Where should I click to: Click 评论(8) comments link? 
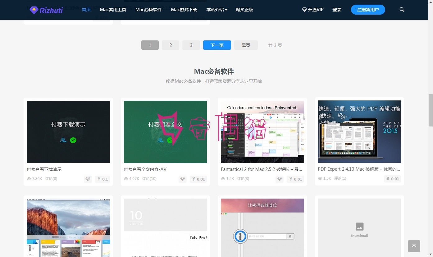tap(51, 179)
